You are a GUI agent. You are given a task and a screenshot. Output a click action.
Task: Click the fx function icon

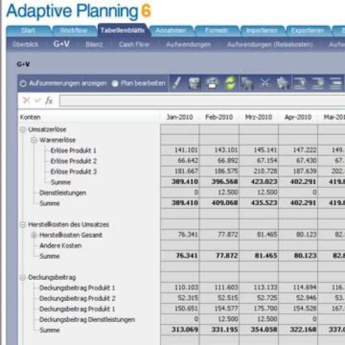coord(49,101)
